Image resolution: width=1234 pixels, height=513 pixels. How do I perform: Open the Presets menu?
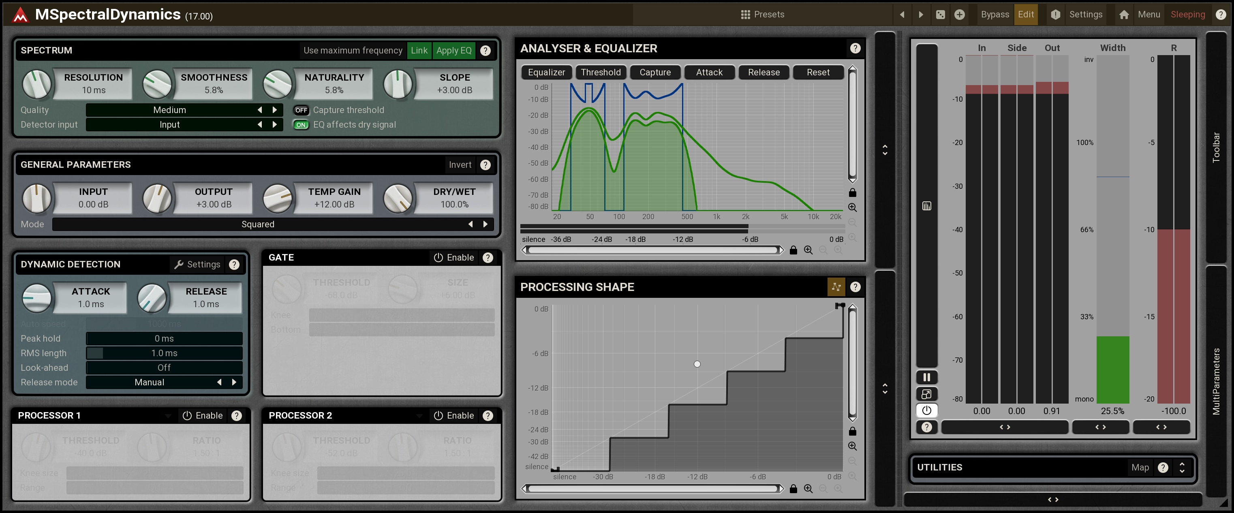tap(763, 14)
